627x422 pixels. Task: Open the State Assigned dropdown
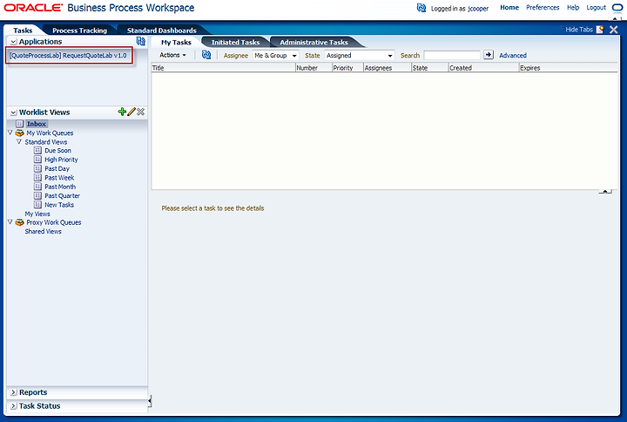pos(360,56)
